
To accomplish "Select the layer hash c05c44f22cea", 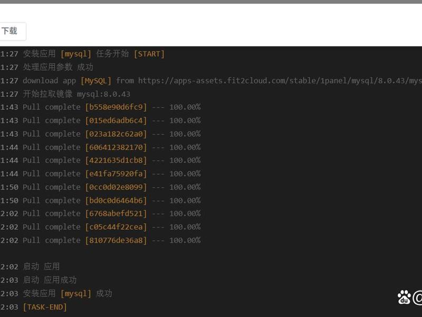I will [x=116, y=227].
